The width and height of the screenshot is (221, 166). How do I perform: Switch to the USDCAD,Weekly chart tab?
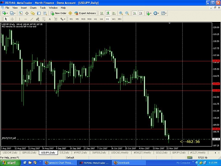pyautogui.click(x=120, y=153)
